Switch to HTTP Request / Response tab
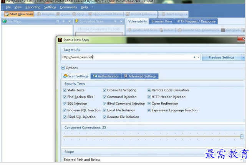 point(196,21)
